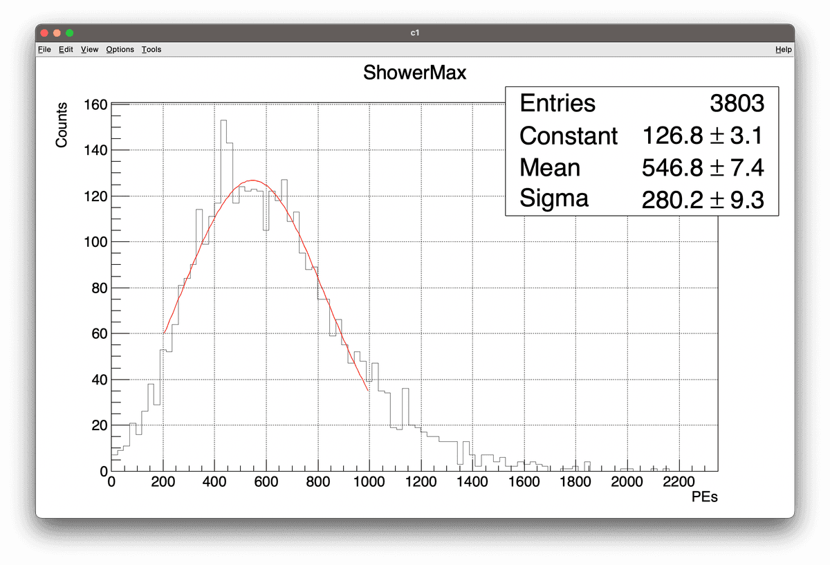This screenshot has width=830, height=565.
Task: Click the y-axis label 20
Action: coord(100,425)
